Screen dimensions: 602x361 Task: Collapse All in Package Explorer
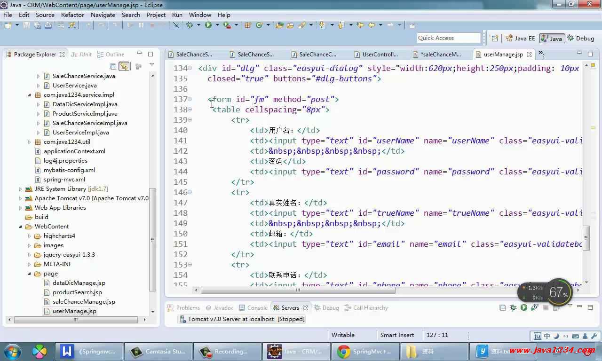tap(113, 67)
